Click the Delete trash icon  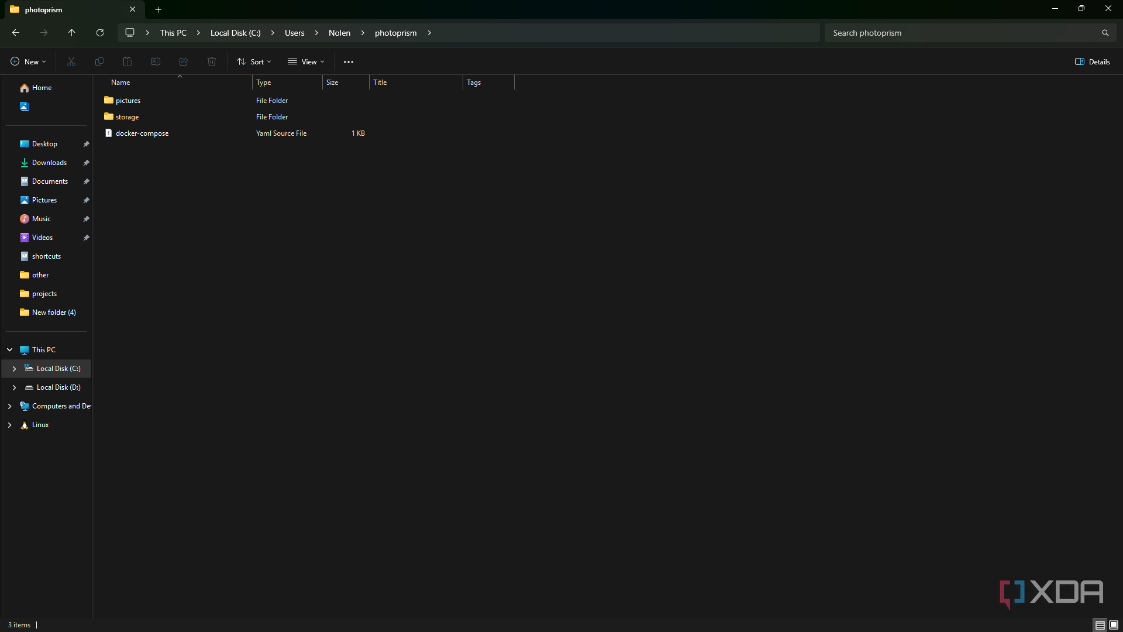(x=212, y=61)
